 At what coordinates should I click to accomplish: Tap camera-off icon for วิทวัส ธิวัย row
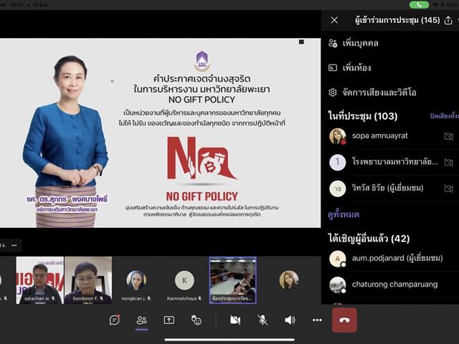click(448, 188)
